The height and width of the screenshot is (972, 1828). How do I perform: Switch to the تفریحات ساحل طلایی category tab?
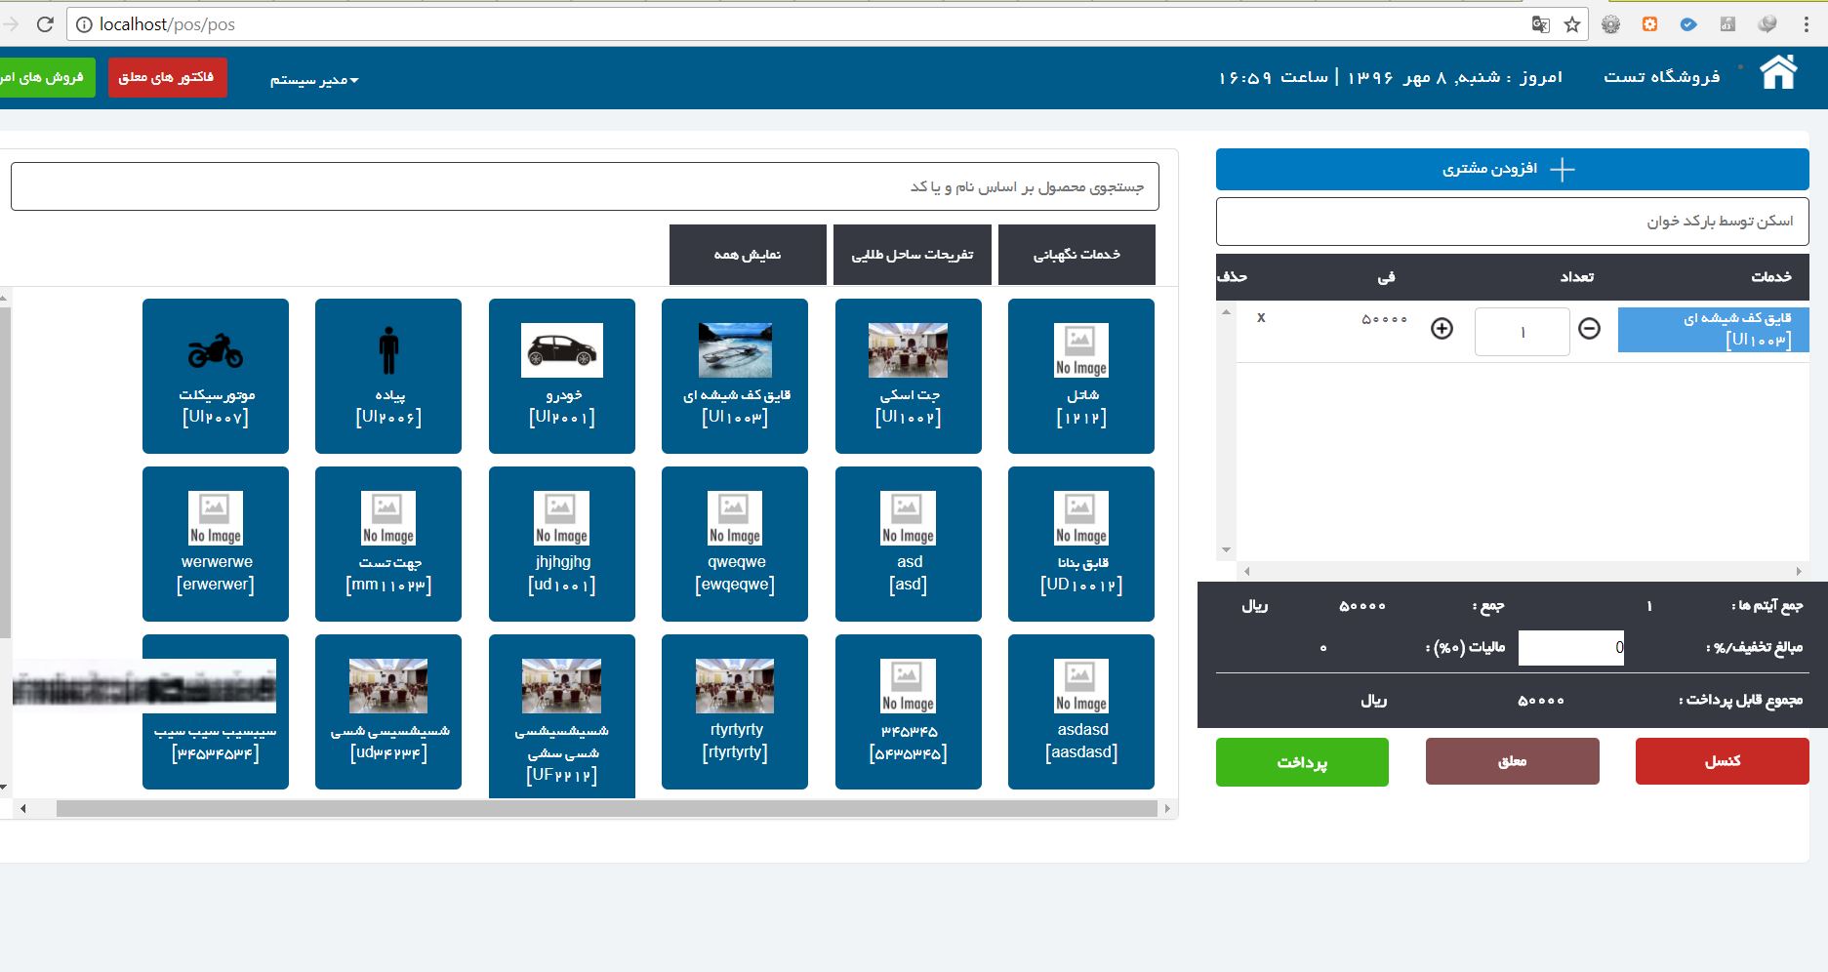tap(913, 255)
